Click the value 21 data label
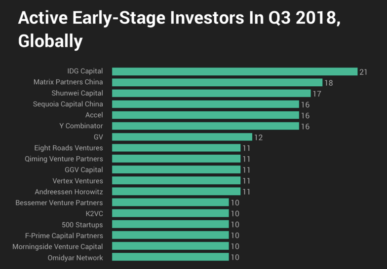 coord(363,72)
